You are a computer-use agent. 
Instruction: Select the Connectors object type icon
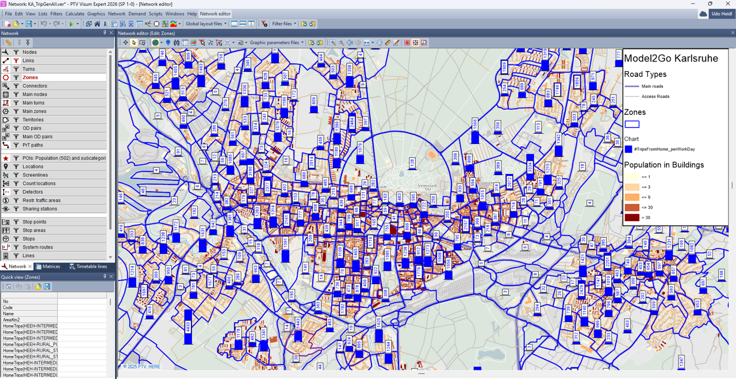6,86
